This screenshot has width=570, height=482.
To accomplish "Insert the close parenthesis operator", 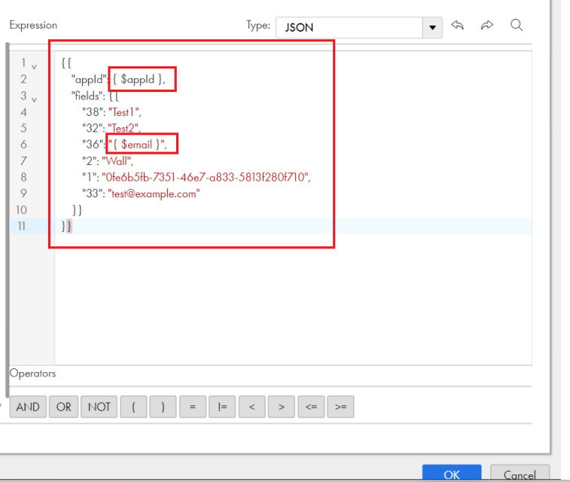I will [163, 407].
